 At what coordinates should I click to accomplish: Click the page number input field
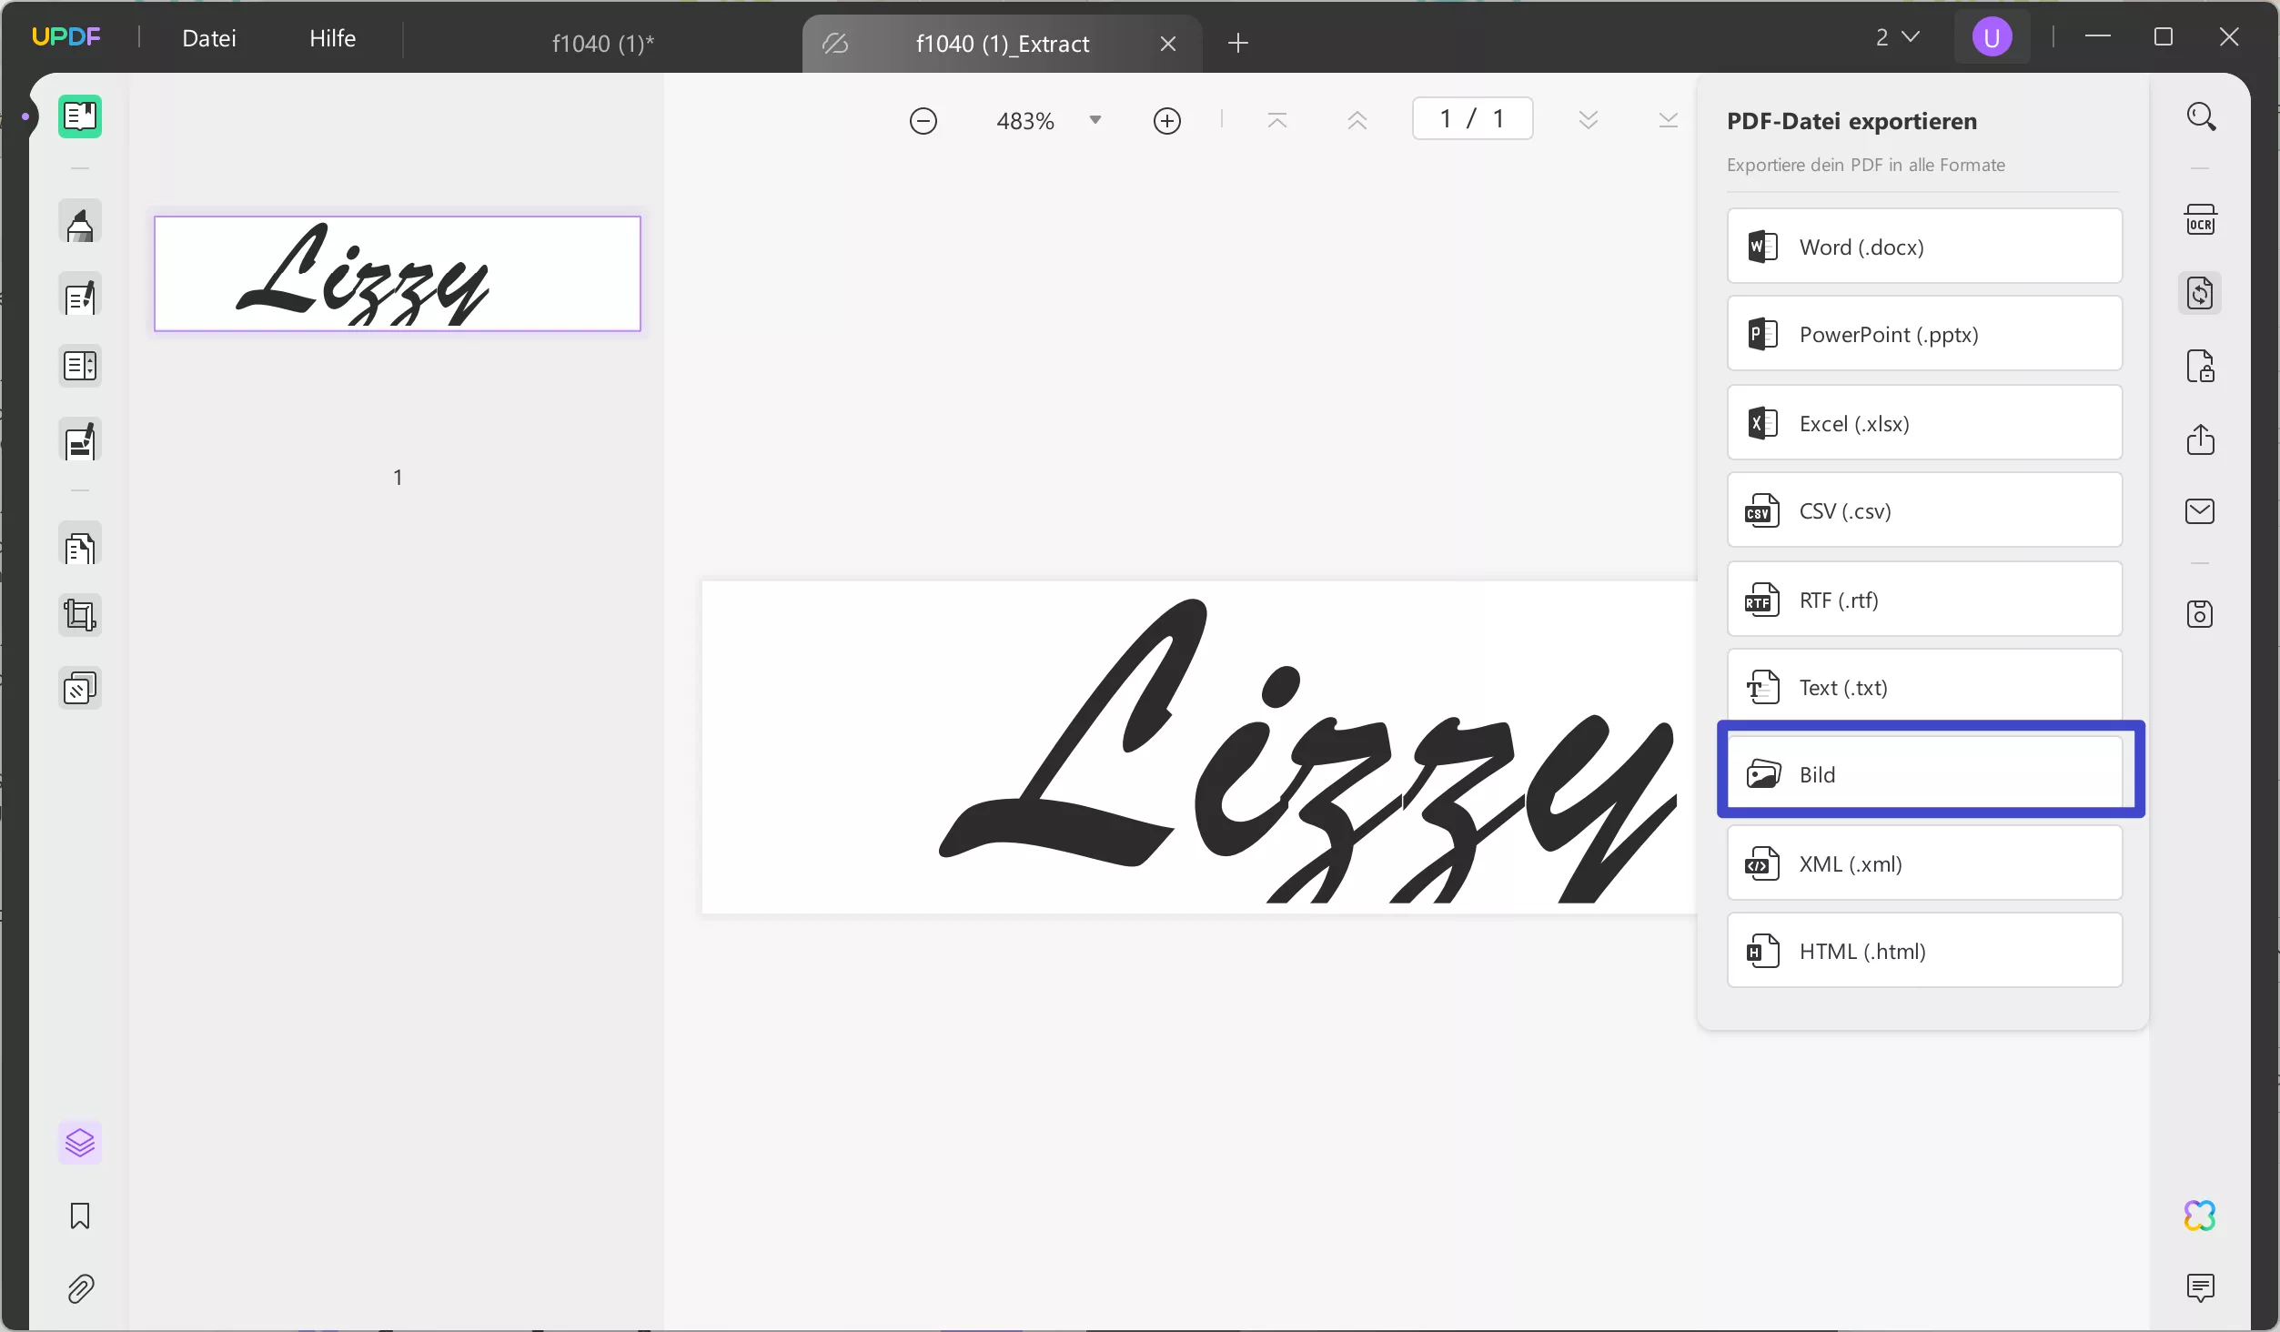point(1471,119)
